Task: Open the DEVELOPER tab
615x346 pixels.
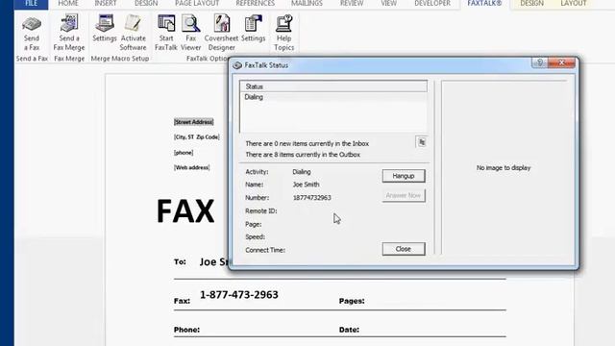Action: [x=432, y=4]
